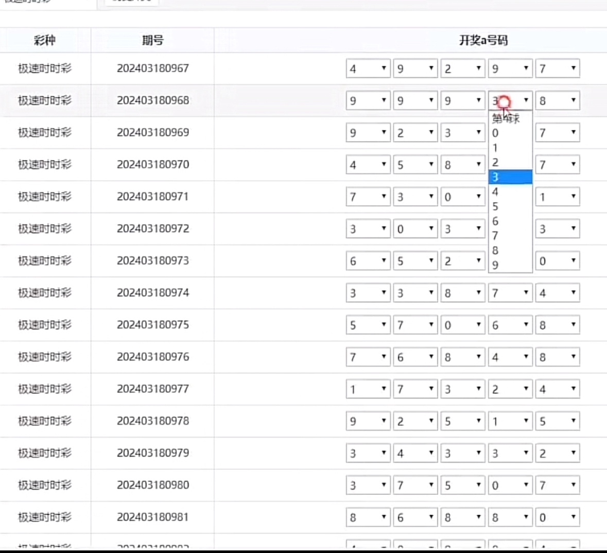Click 极速时时彩 cell in row 202403180979
The width and height of the screenshot is (607, 553).
(45, 453)
